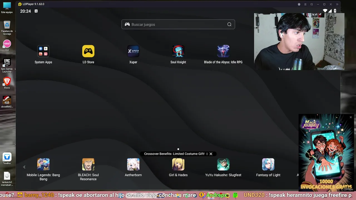
Task: Open the Xuper app
Action: coord(133,51)
